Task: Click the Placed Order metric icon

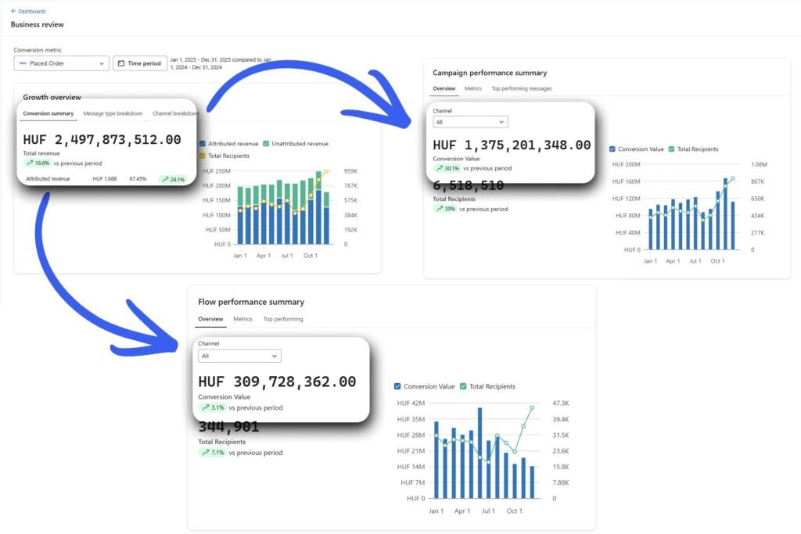Action: tap(23, 63)
